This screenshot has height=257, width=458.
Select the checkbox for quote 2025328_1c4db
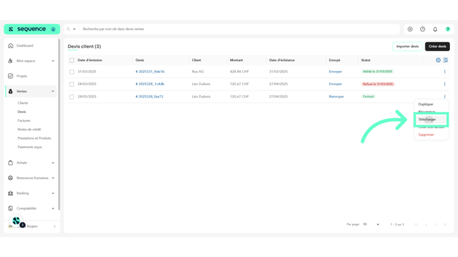pyautogui.click(x=72, y=84)
